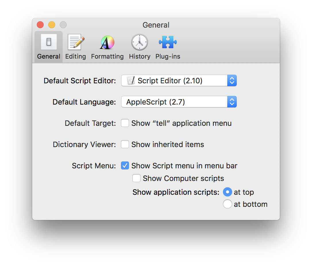
Task: Select the History clock icon
Action: click(139, 42)
